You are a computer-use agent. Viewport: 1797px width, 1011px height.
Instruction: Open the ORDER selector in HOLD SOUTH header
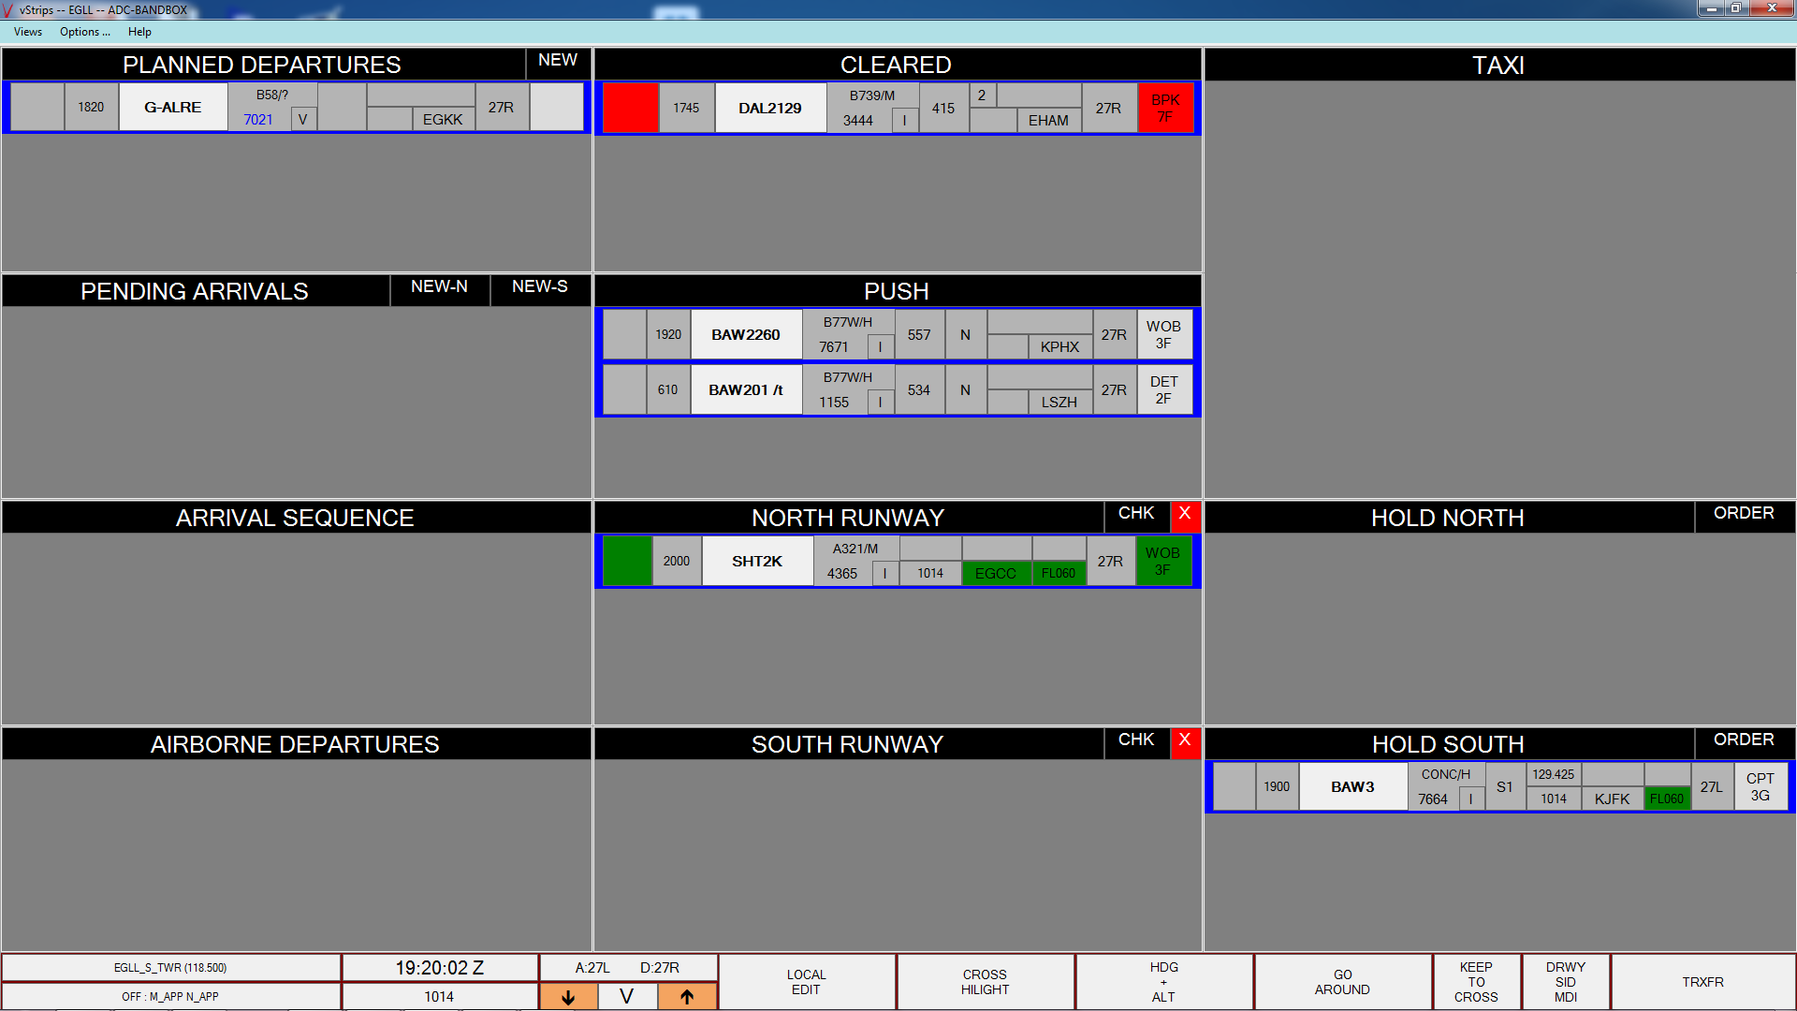1745,740
